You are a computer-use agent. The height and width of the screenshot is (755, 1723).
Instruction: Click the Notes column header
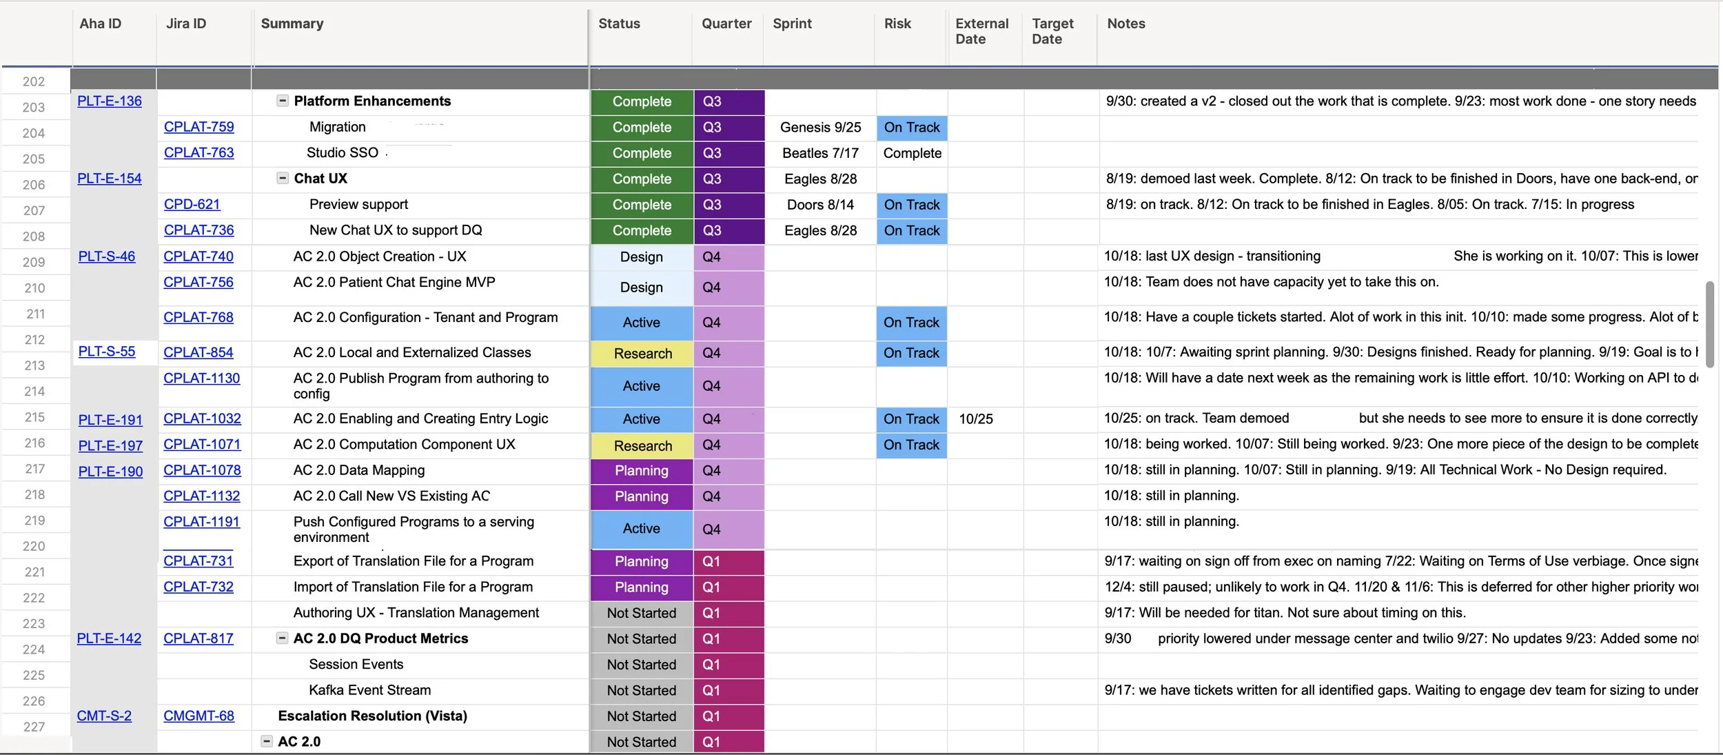click(1125, 23)
